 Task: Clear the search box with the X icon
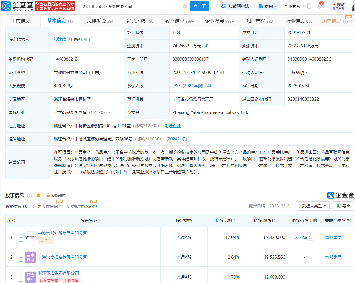(x=185, y=6)
